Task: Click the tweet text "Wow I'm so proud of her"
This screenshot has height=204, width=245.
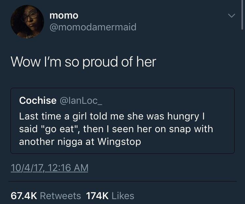Action: pyautogui.click(x=83, y=62)
